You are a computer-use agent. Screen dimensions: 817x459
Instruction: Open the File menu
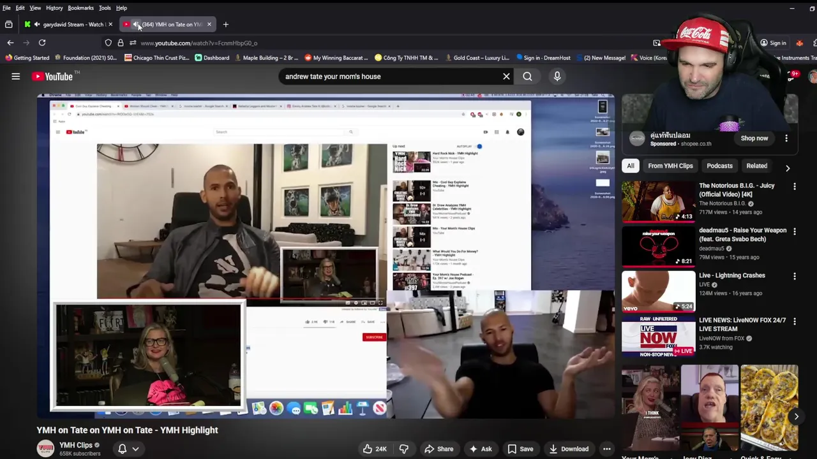(x=6, y=8)
